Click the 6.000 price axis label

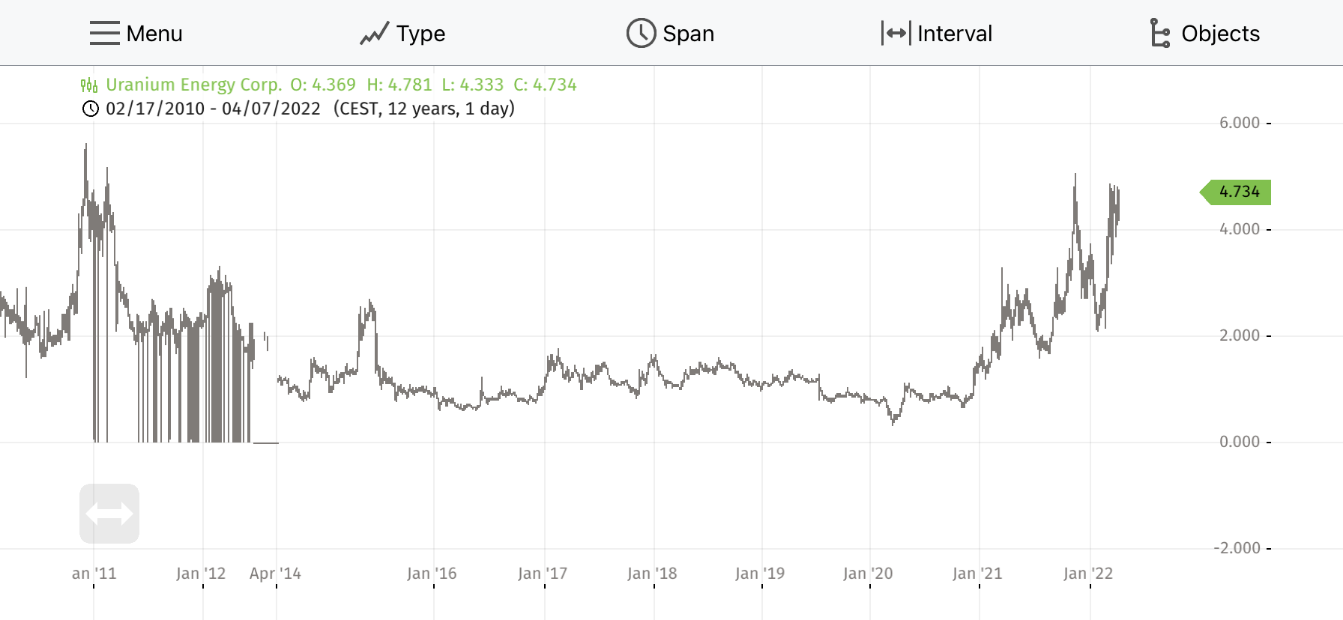pos(1239,123)
